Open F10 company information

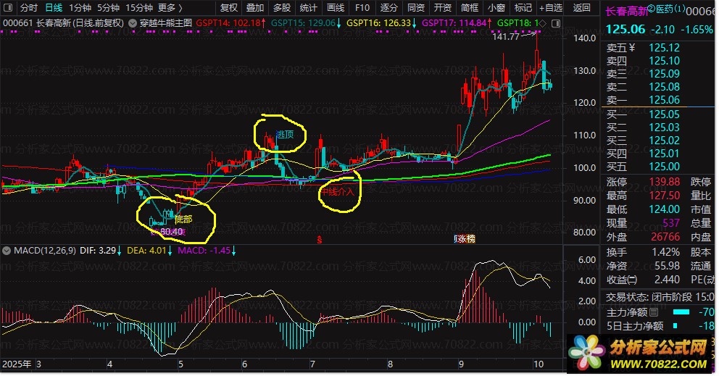362,8
